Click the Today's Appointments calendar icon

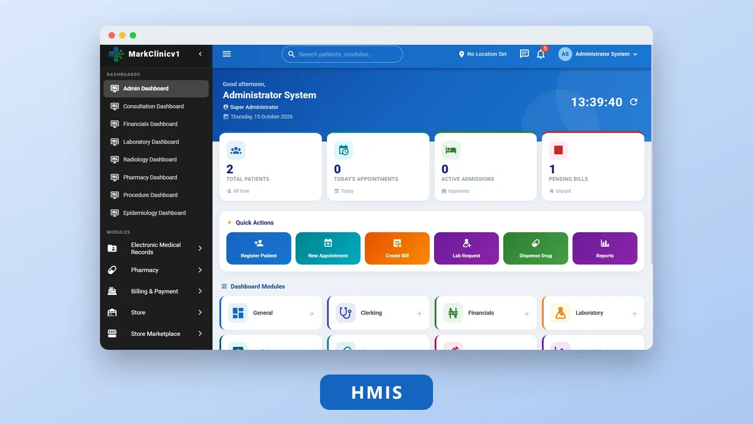coord(344,150)
